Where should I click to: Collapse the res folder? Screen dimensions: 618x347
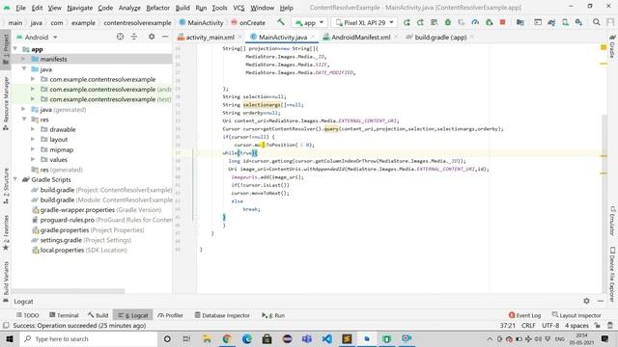point(24,120)
